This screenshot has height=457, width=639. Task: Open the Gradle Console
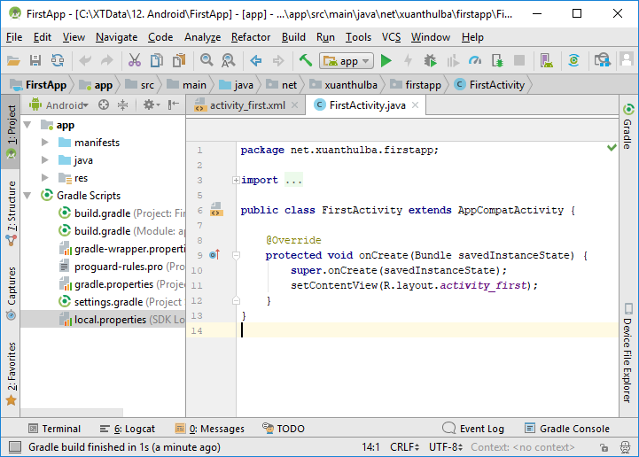[567, 429]
